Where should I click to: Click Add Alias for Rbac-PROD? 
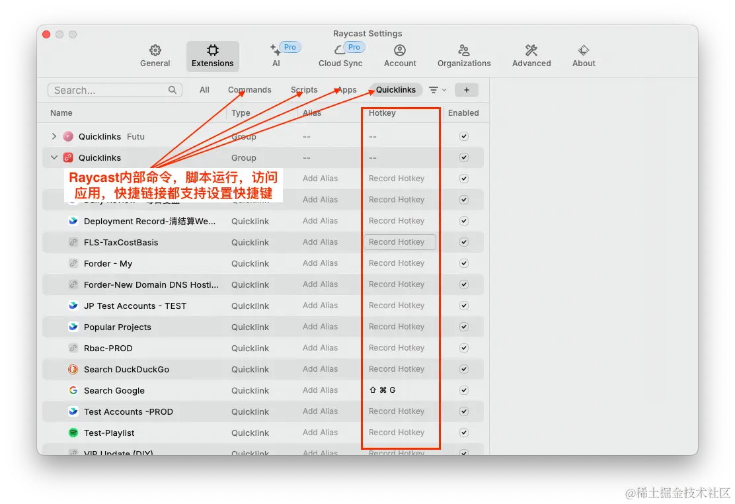point(320,348)
